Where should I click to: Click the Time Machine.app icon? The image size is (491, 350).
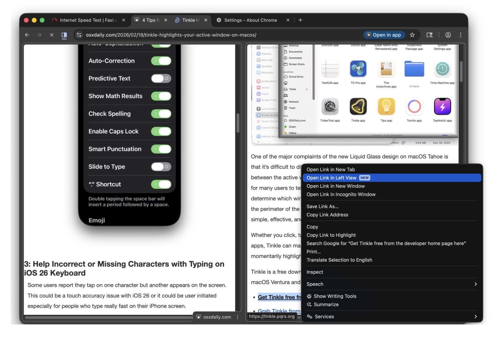[x=442, y=69]
